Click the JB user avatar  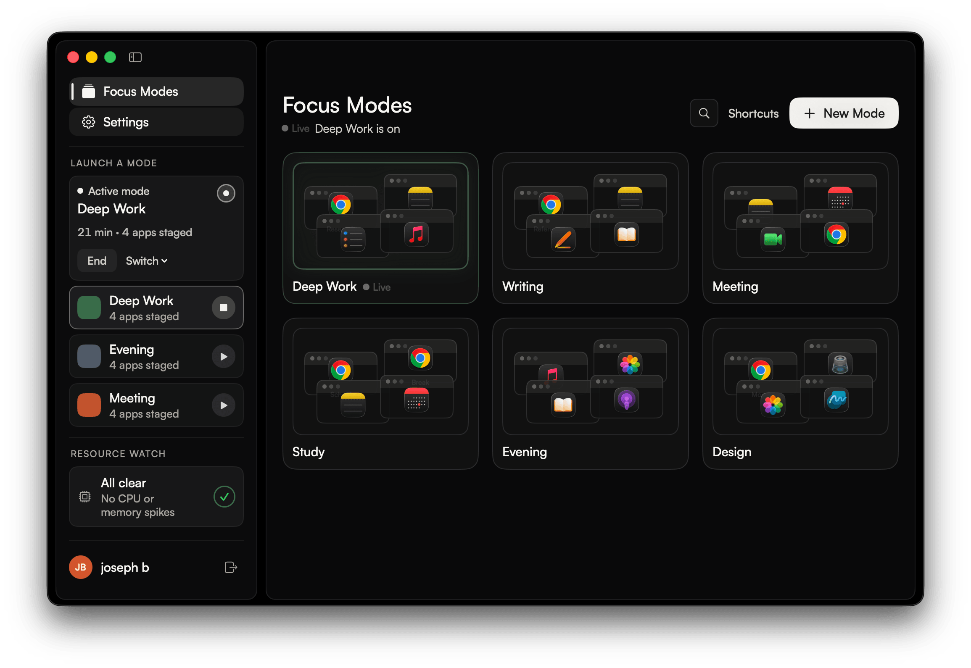click(x=81, y=568)
